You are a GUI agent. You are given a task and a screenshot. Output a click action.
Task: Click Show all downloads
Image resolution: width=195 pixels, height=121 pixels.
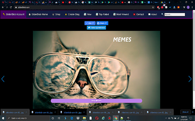[x=186, y=112]
